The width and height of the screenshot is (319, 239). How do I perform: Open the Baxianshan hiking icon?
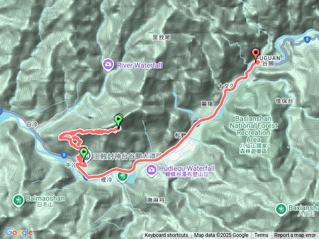281,210
